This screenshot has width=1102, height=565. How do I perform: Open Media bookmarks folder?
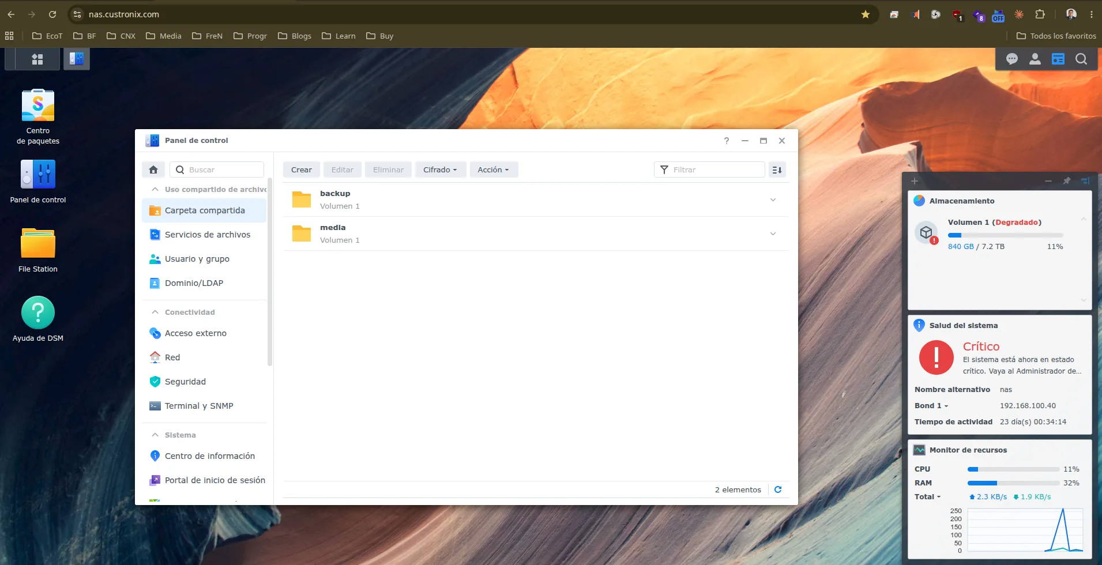pos(164,36)
